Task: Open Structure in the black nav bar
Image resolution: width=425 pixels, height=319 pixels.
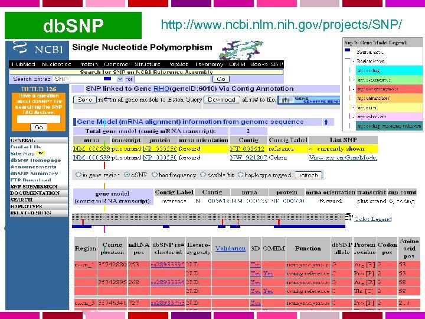Action: tap(148, 64)
